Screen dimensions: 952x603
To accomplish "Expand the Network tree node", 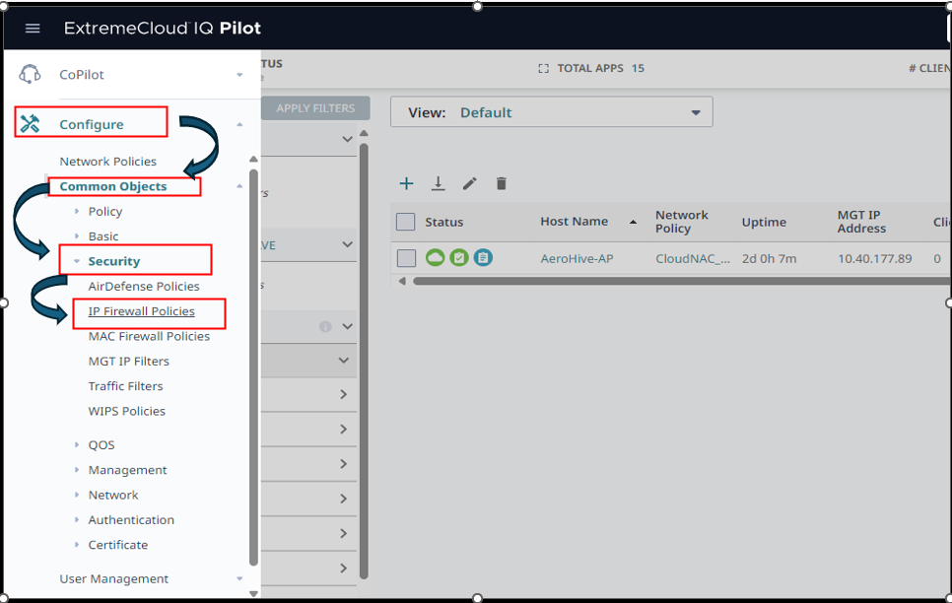I will click(77, 495).
